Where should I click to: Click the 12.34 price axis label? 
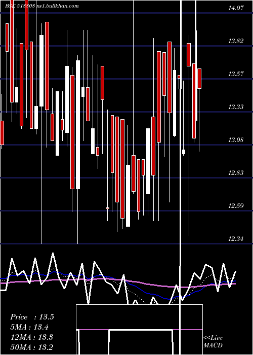(x=236, y=239)
